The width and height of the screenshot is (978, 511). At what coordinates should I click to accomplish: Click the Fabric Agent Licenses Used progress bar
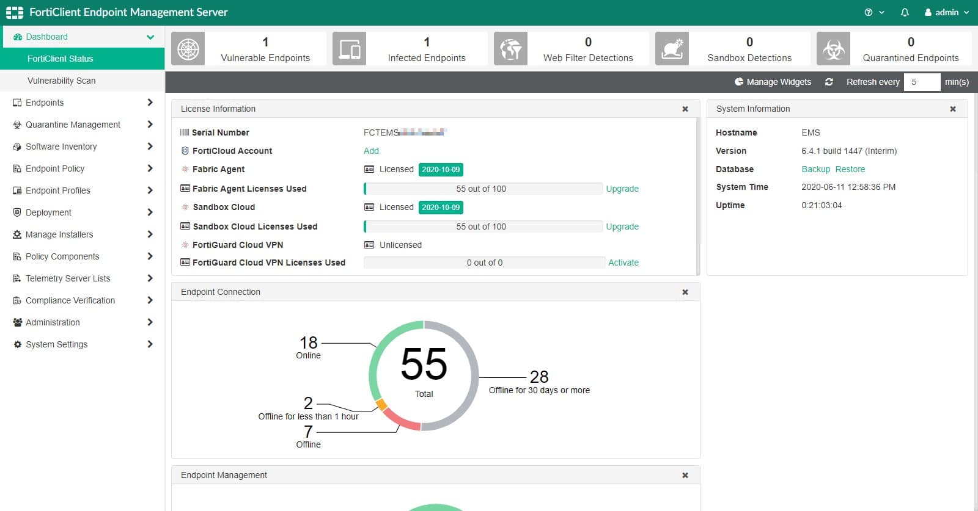point(483,189)
